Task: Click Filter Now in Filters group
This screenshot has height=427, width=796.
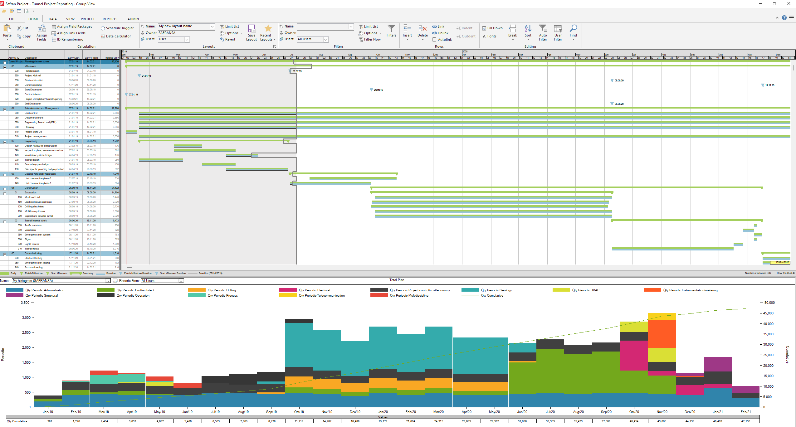Action: pos(370,39)
